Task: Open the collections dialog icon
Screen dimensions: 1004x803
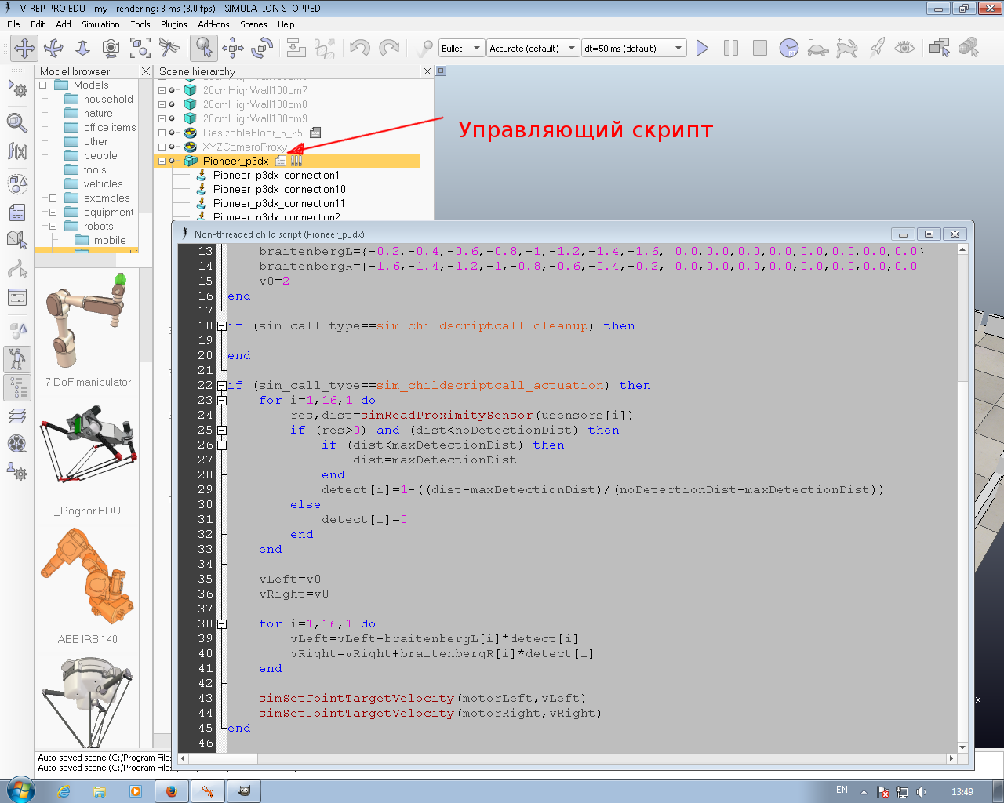Action: 17,185
